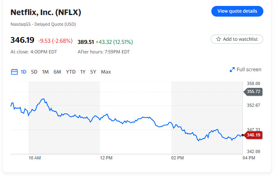Click the after hours price 389.51
Viewport: 276px width, 176px height.
(x=86, y=42)
